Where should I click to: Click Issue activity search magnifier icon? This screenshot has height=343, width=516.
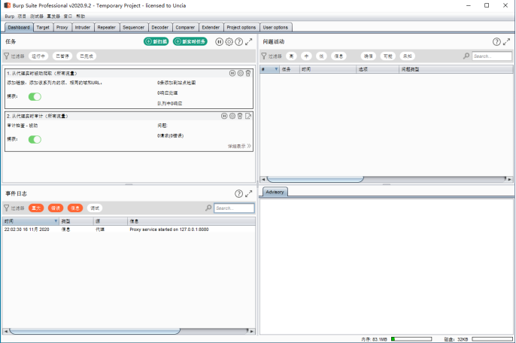(x=466, y=56)
